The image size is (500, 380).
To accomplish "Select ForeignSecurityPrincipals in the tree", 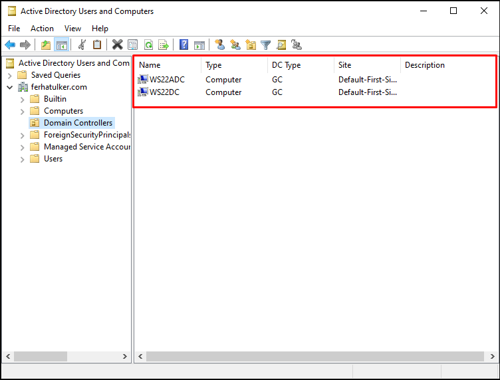I will (x=87, y=135).
